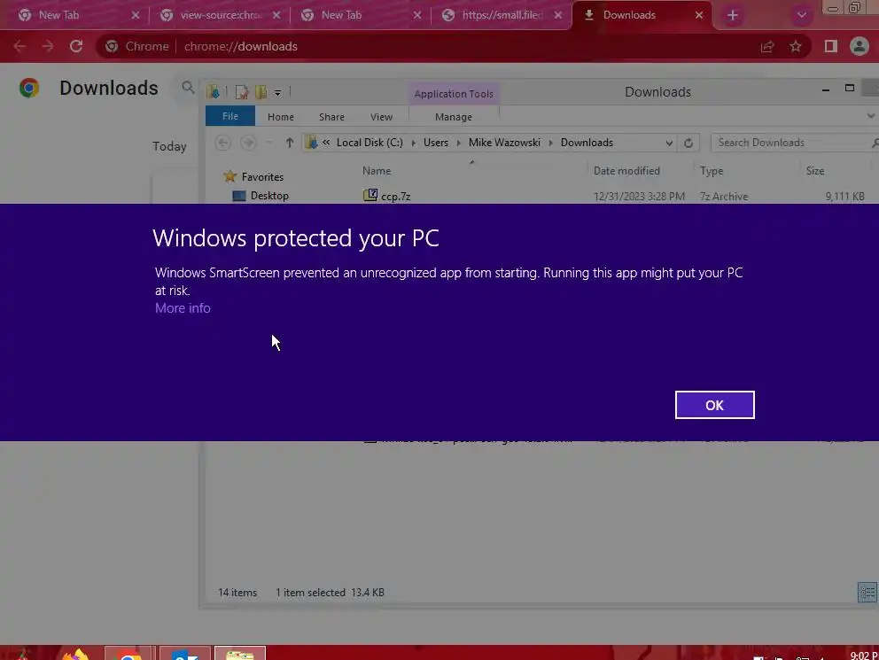Image resolution: width=879 pixels, height=660 pixels.
Task: Select Desktop in navigation pane
Action: (269, 196)
